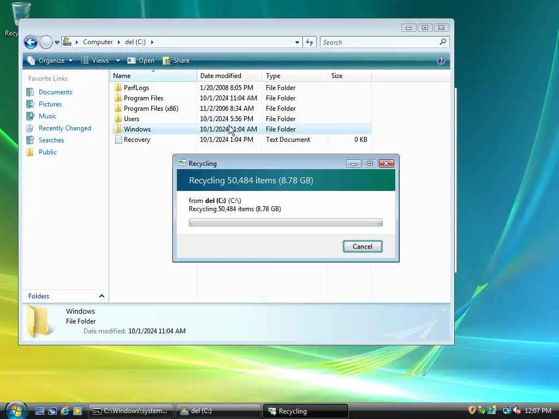Viewport: 559px width, 419px height.
Task: Click the Pictures icon in sidebar
Action: coord(31,104)
